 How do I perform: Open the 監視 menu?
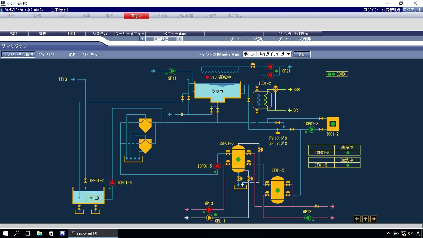pyautogui.click(x=14, y=33)
